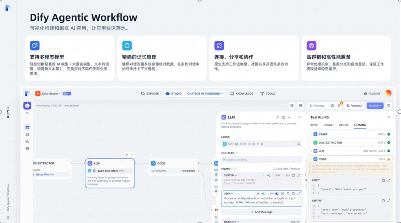
Task: Click the CONTEXT Select variable field
Action: (x=262, y=160)
